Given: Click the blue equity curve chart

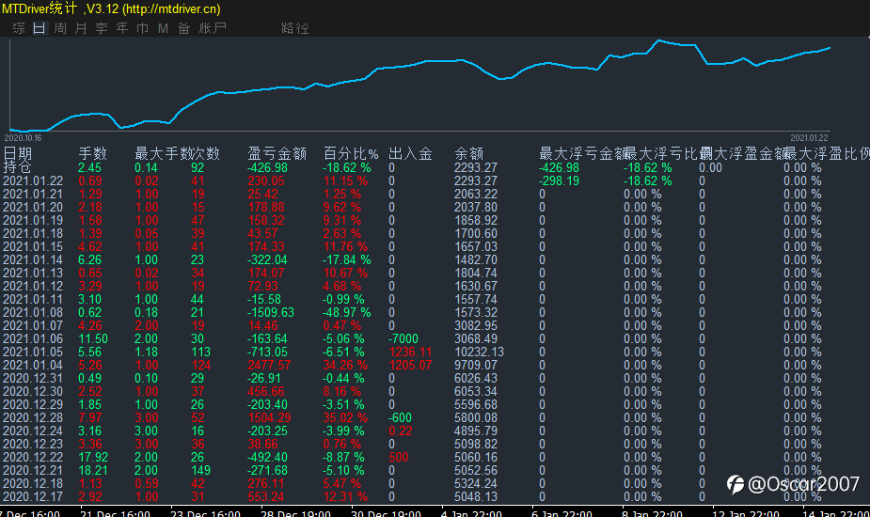Looking at the screenshot, I should 420,85.
